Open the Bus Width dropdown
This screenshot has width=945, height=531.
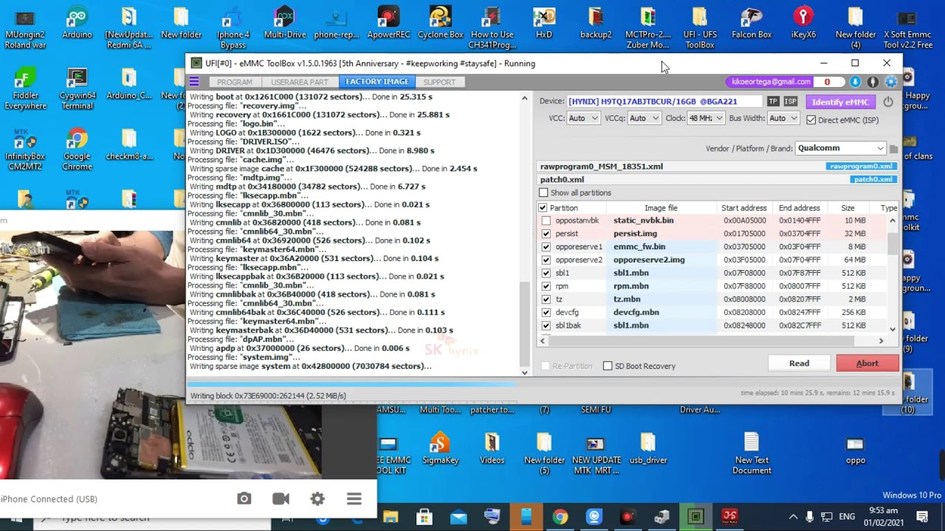(783, 118)
